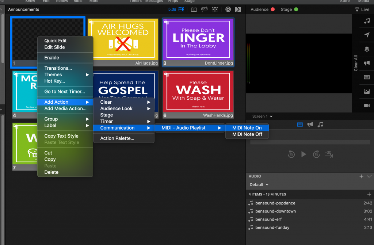Choose Edit Slide from context menu

pyautogui.click(x=65, y=47)
